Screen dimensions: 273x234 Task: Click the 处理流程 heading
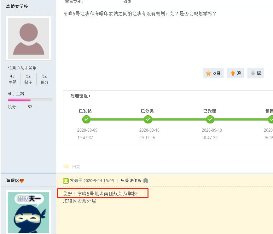tap(80, 96)
